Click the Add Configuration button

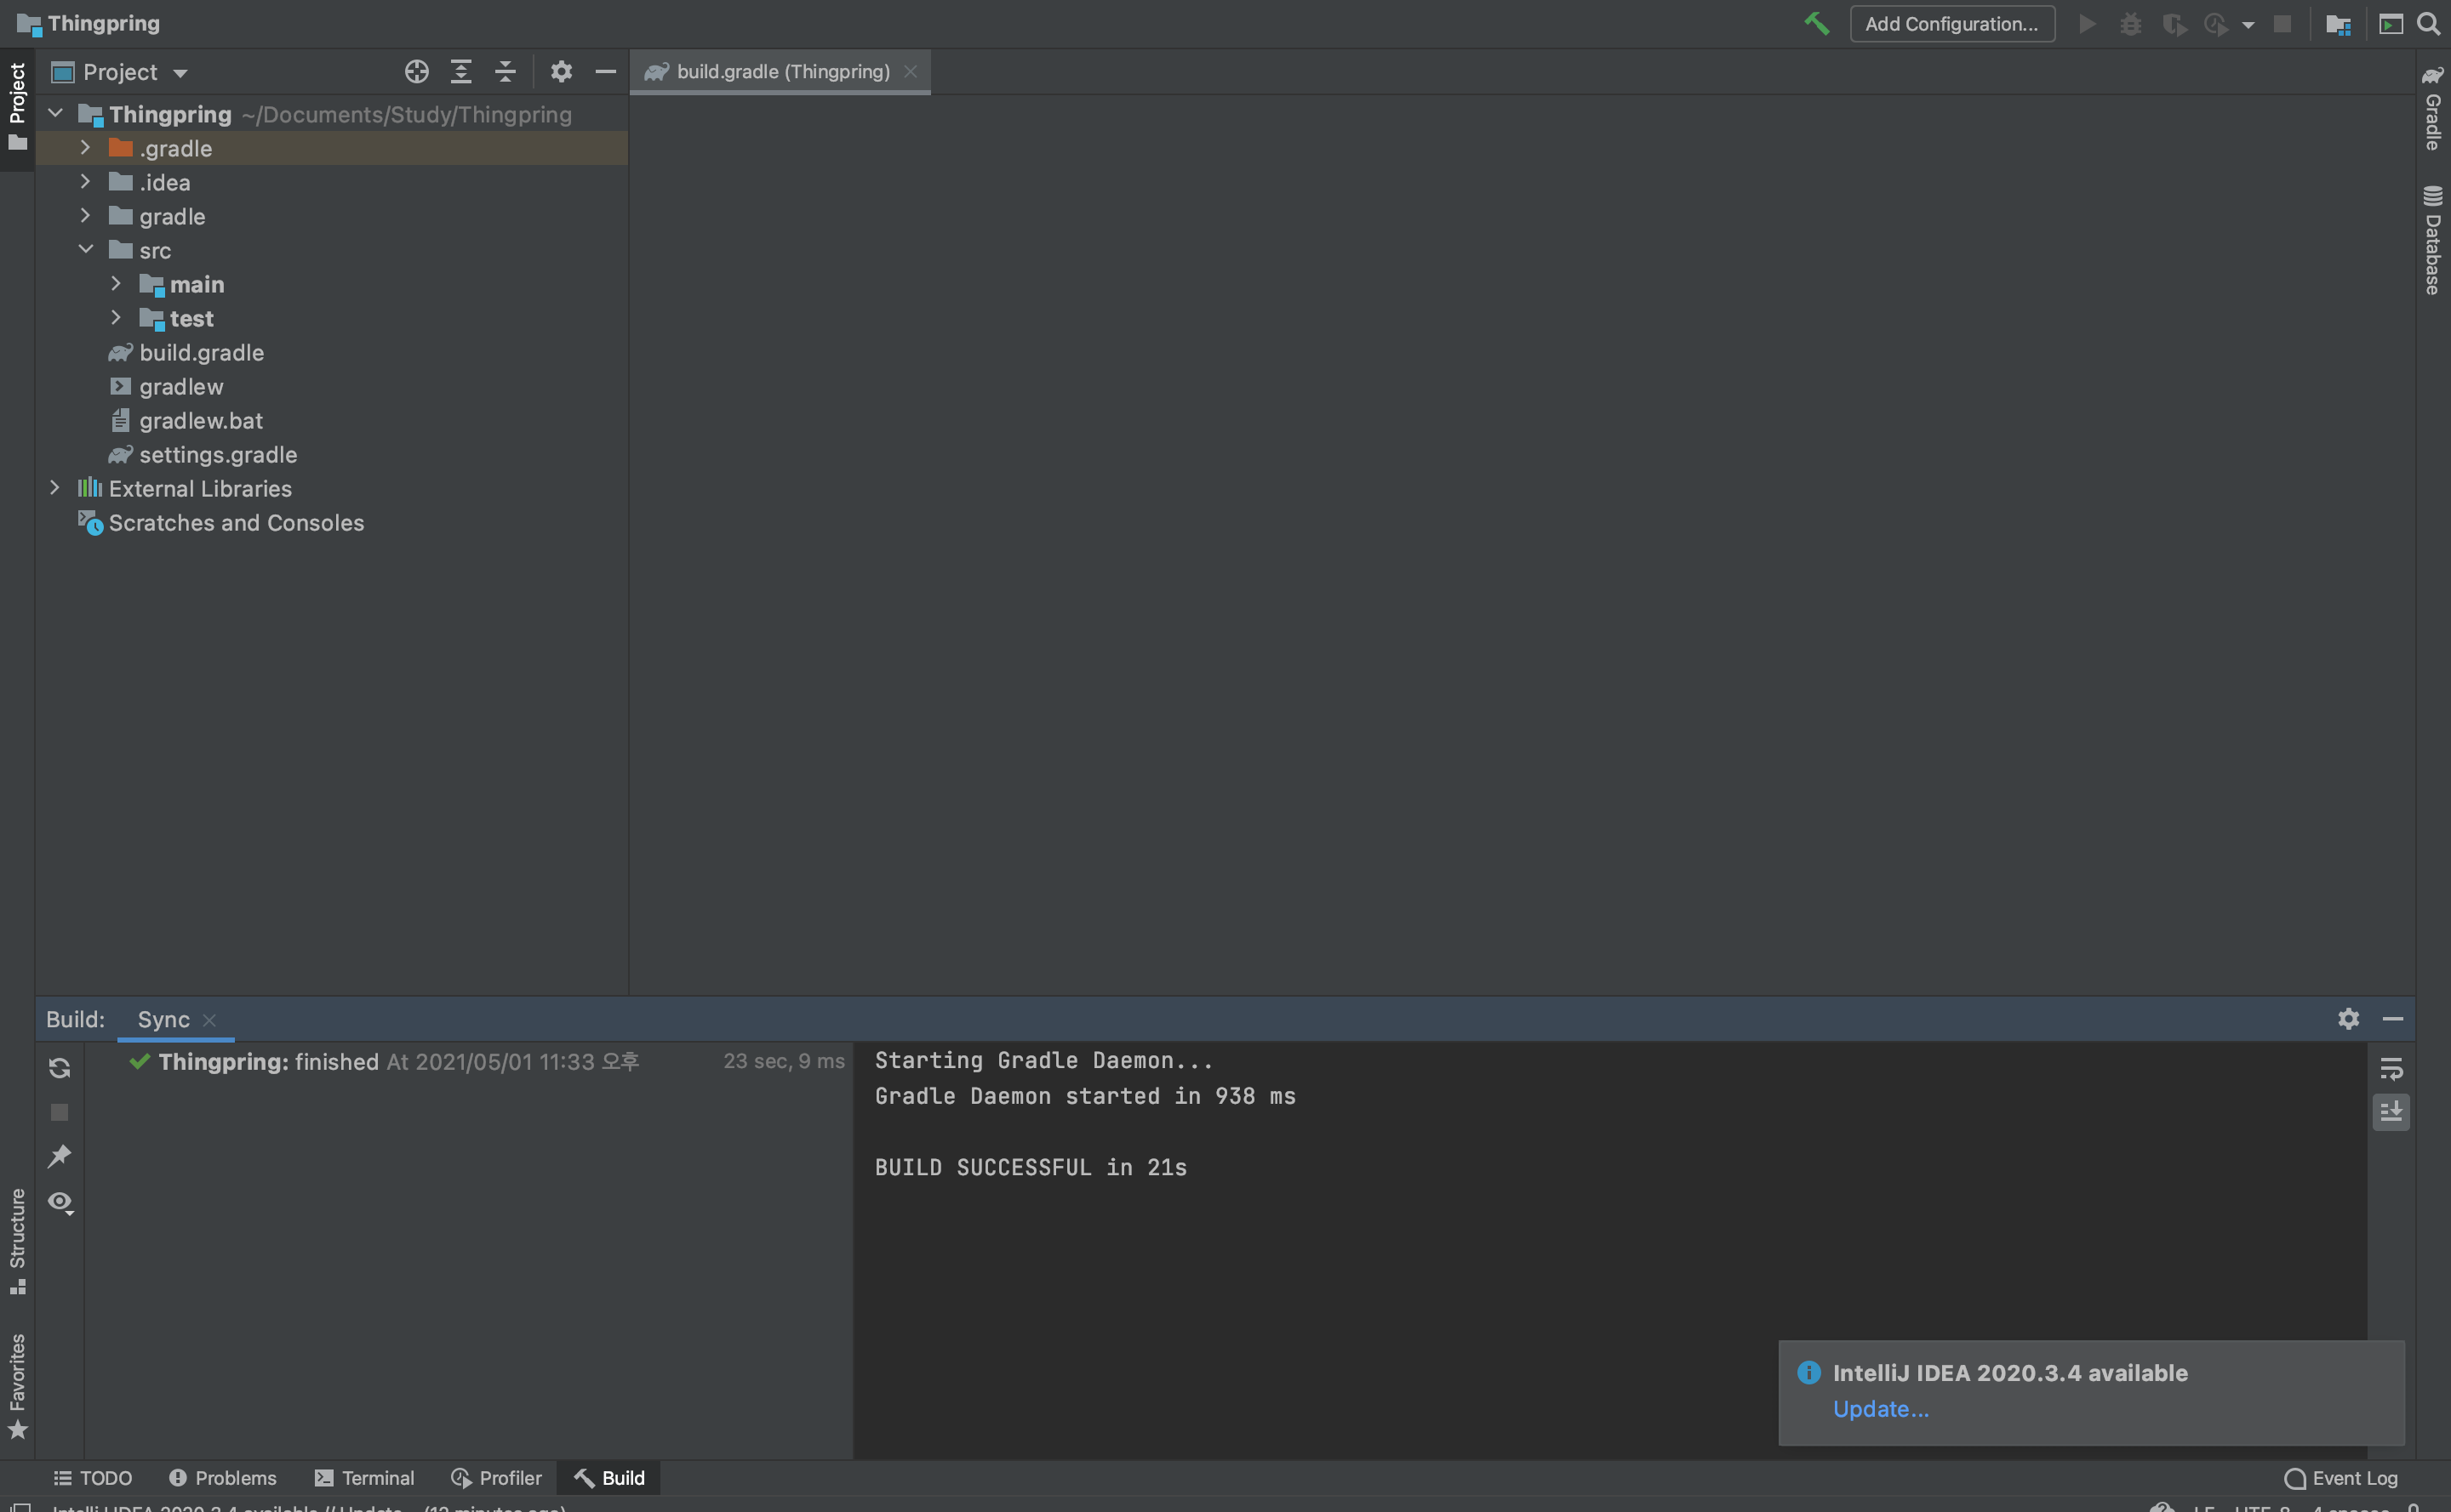click(x=1951, y=23)
